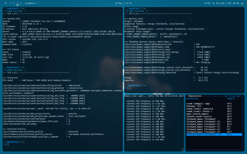Click the 'AMD Ryzen 7 PRO 6850U' CPU model text
This screenshot has width=247, height=154.
(x=46, y=80)
